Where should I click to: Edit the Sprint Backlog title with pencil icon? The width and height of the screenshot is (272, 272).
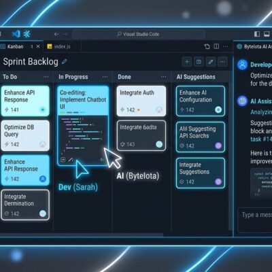tap(65, 61)
